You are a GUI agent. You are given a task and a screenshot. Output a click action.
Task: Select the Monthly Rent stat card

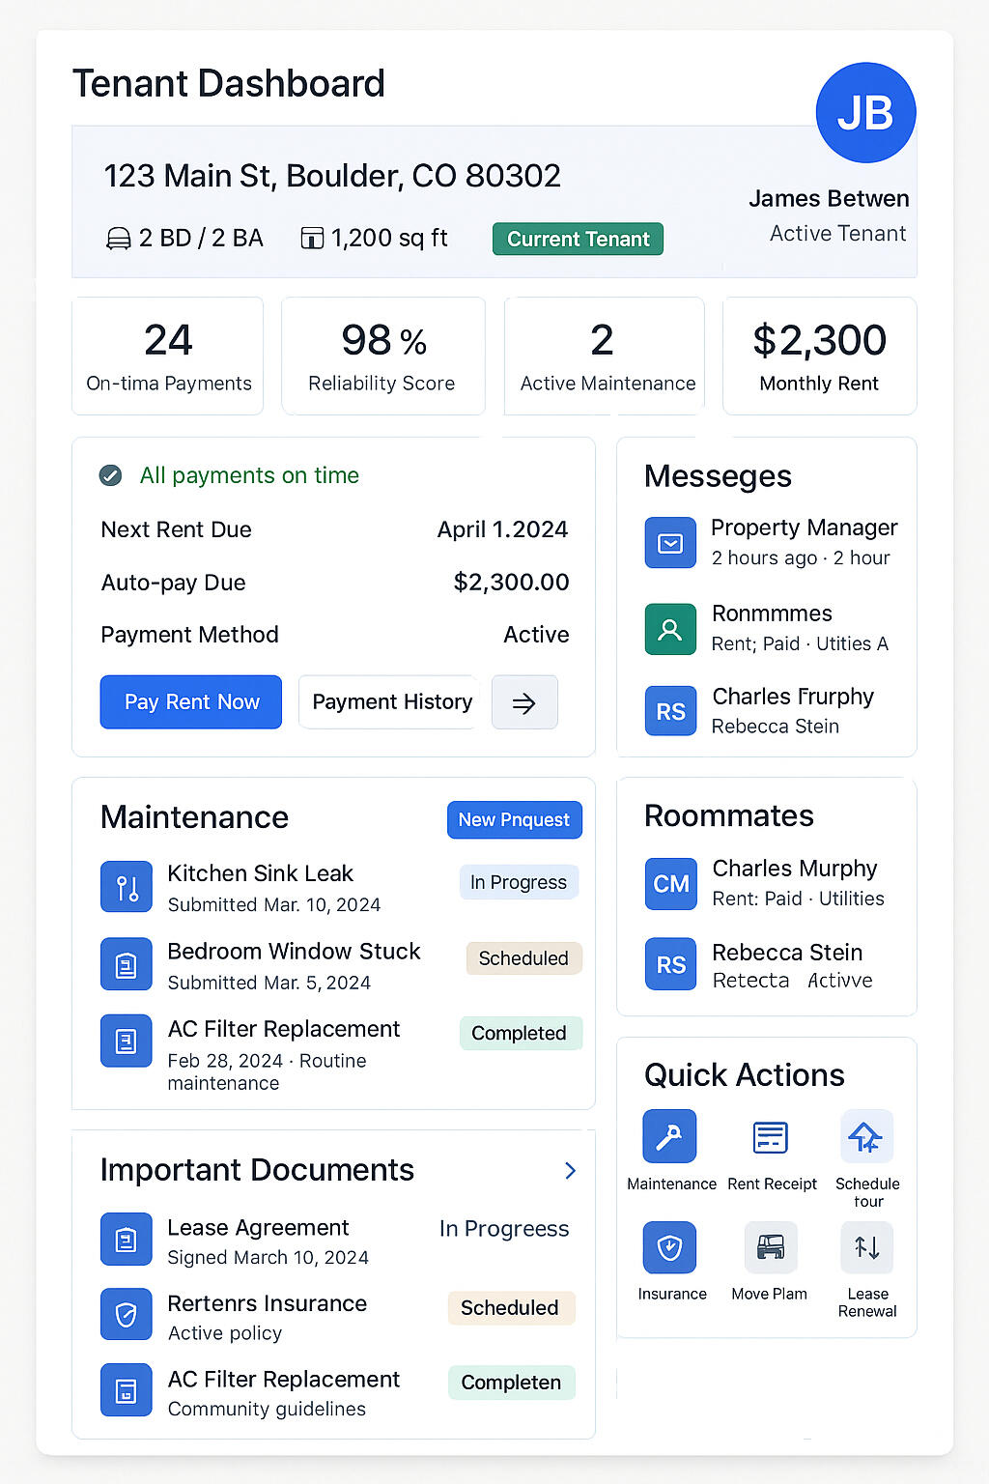[819, 357]
